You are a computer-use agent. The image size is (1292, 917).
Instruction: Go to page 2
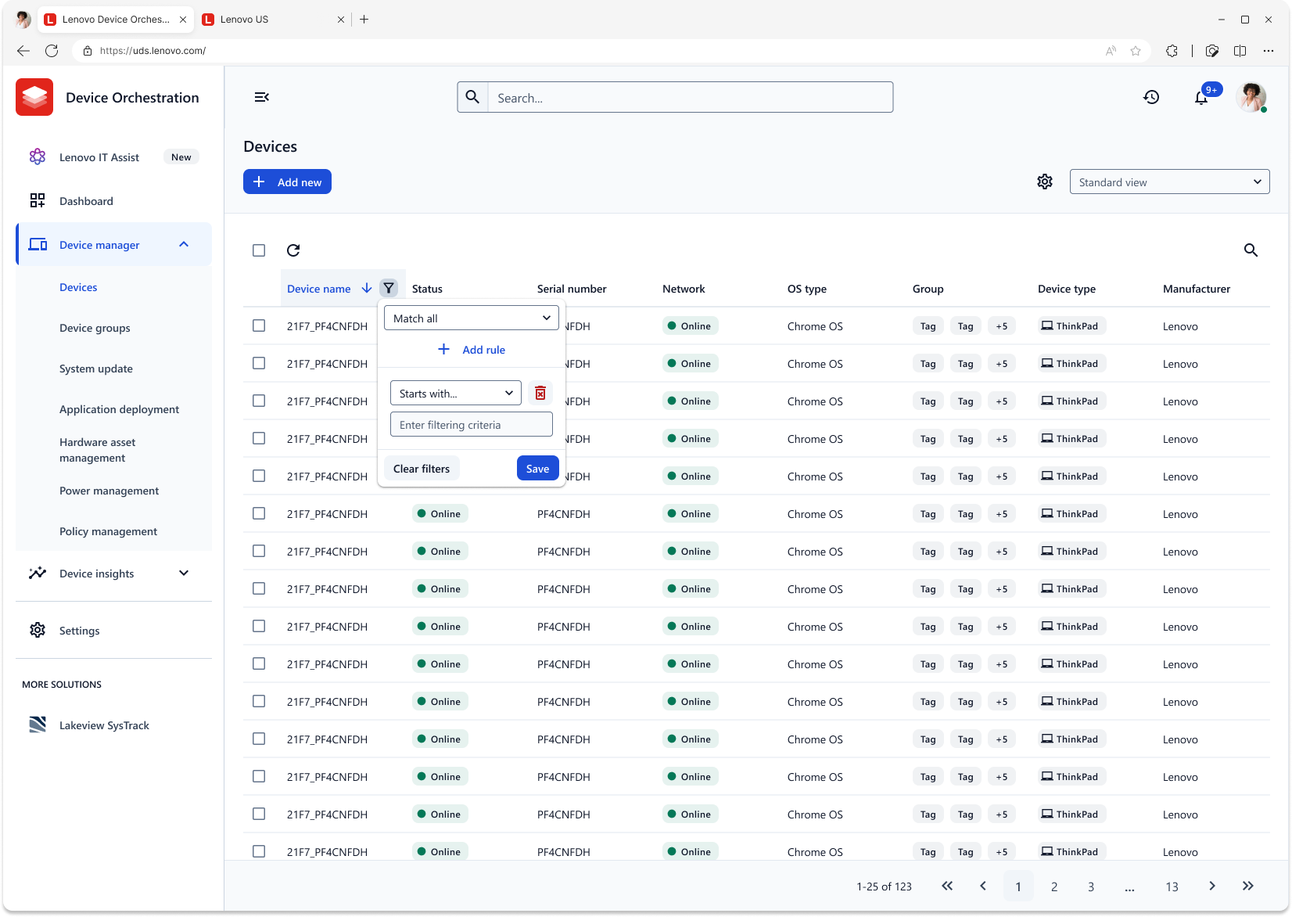click(1054, 886)
